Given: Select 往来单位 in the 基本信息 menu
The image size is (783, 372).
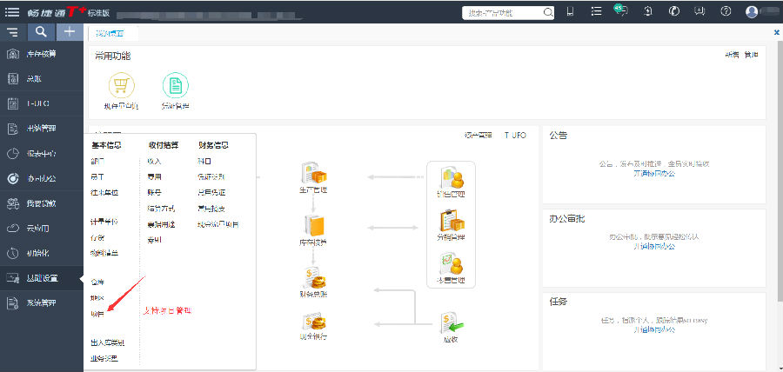Looking at the screenshot, I should tap(104, 192).
